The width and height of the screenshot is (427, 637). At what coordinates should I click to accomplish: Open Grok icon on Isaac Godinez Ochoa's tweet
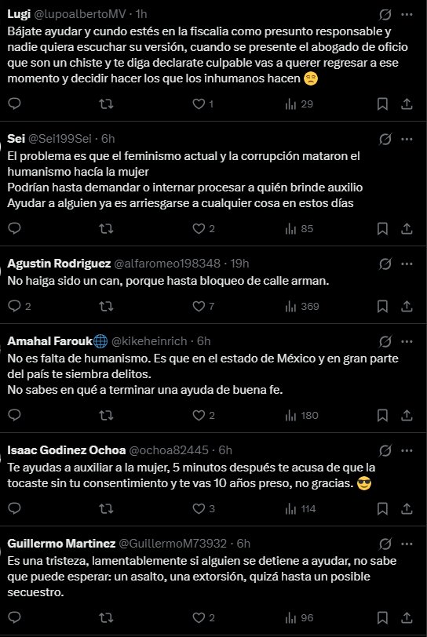tap(385, 450)
